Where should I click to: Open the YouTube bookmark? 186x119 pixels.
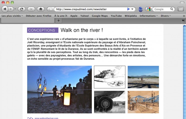[x=116, y=16]
